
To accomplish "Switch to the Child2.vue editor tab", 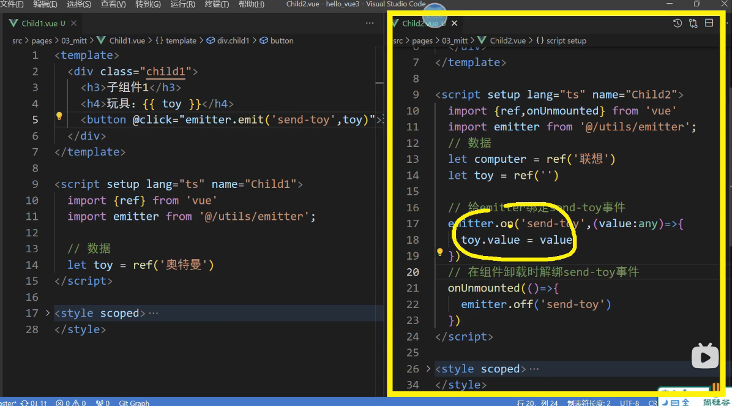I will click(419, 23).
